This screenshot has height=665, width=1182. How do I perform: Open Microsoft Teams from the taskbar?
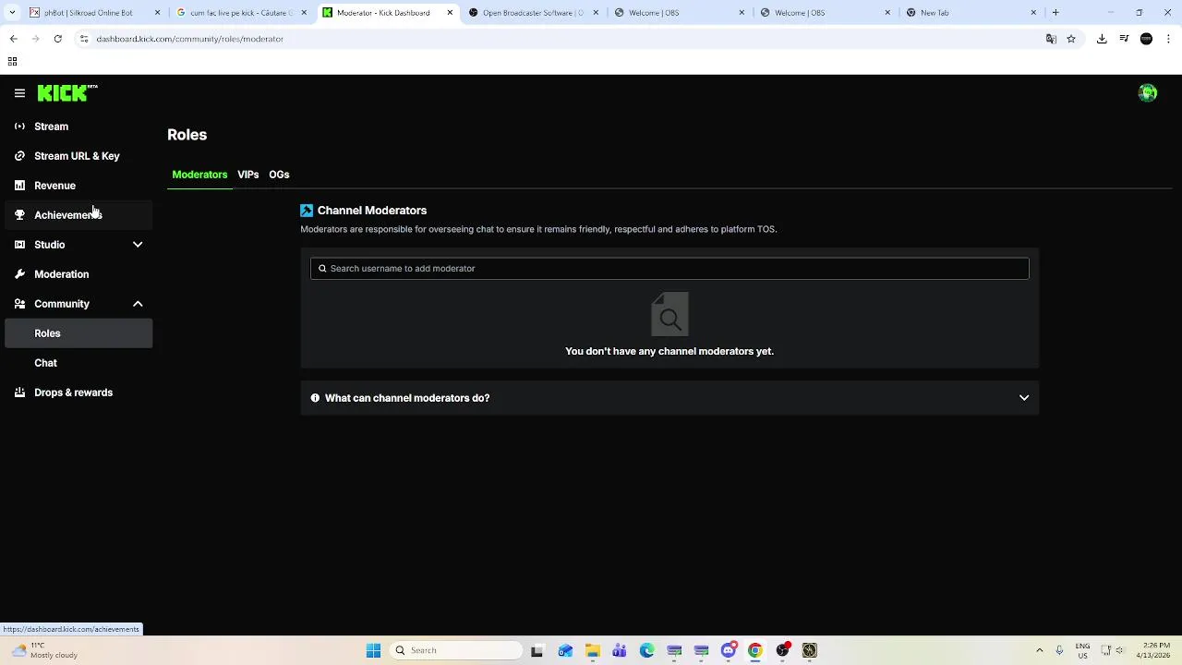pos(620,650)
